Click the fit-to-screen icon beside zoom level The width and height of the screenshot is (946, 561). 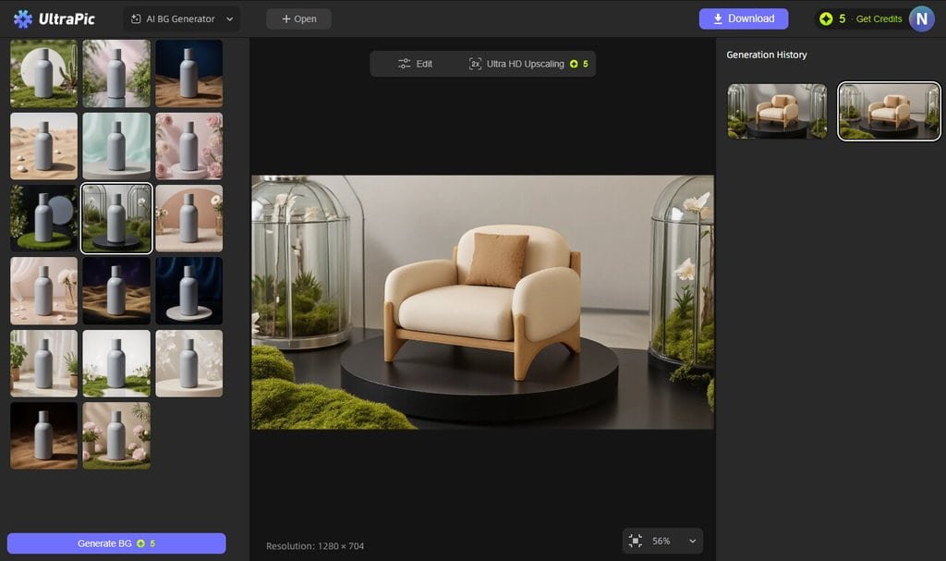635,541
